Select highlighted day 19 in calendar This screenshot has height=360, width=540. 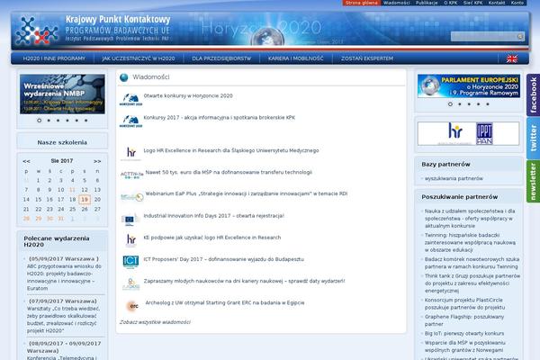pyautogui.click(x=85, y=200)
